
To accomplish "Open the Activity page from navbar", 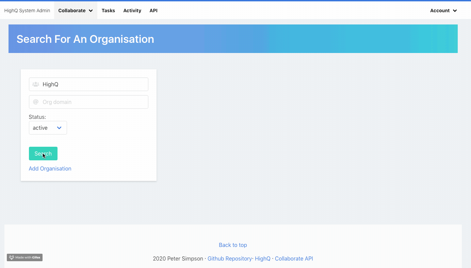I will pyautogui.click(x=132, y=11).
